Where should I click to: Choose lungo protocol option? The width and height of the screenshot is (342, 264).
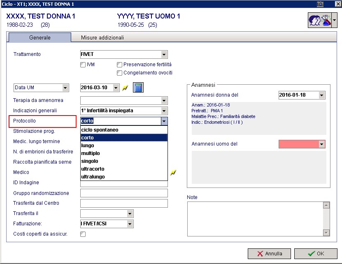124,146
